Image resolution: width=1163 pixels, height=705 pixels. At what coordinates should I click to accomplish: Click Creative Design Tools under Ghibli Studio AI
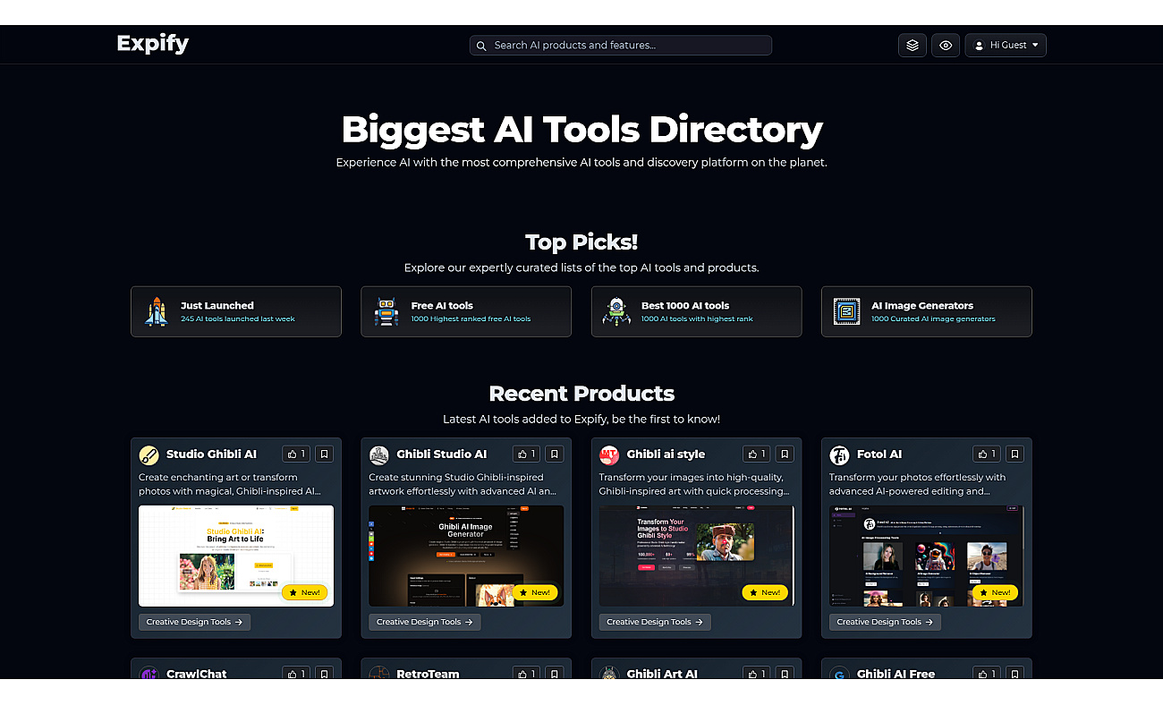click(x=425, y=622)
